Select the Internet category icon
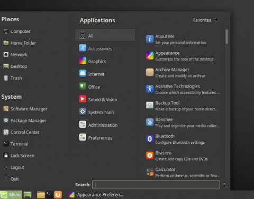 click(x=83, y=73)
